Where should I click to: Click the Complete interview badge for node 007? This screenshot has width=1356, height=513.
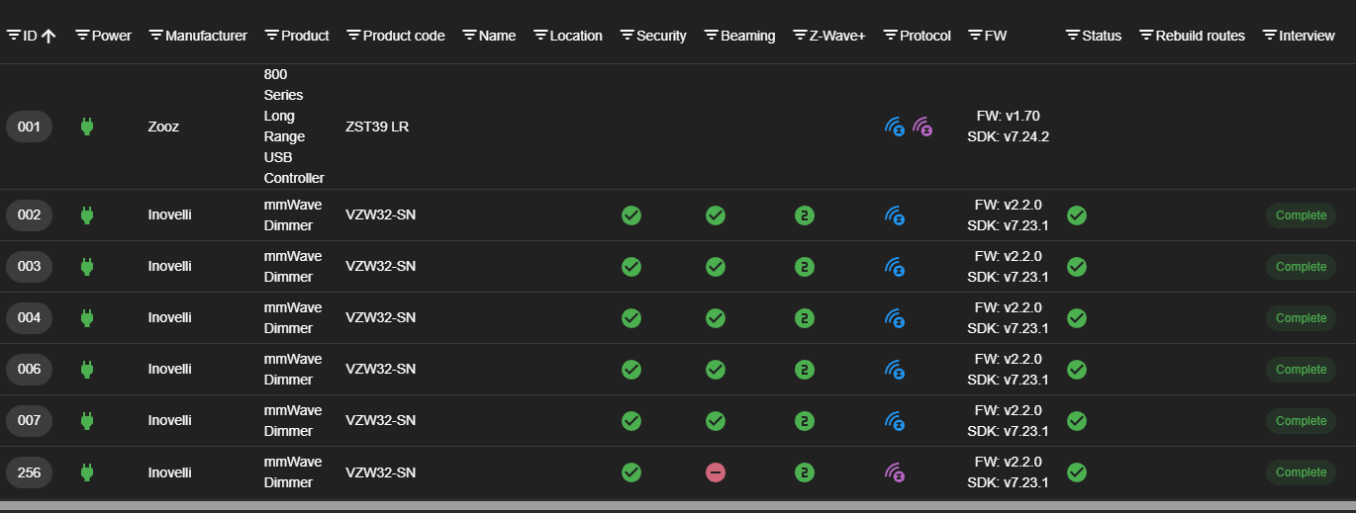click(1301, 421)
